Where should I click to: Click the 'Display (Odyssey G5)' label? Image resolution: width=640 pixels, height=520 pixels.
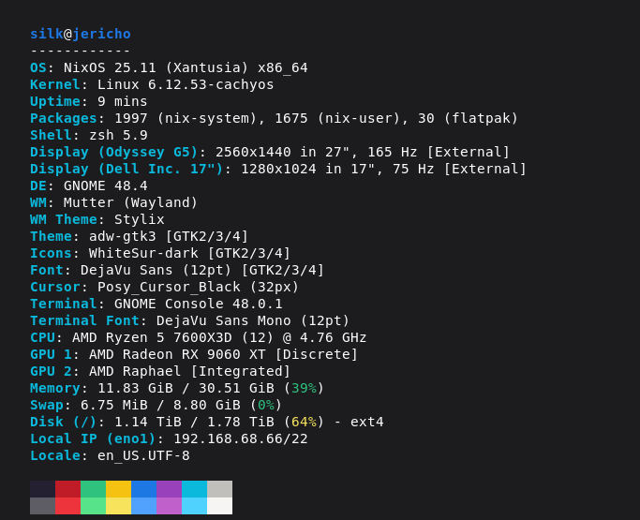pyautogui.click(x=113, y=152)
